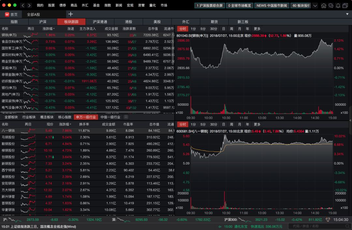
Task: Click the notification bell icon
Action: click(338, 5)
